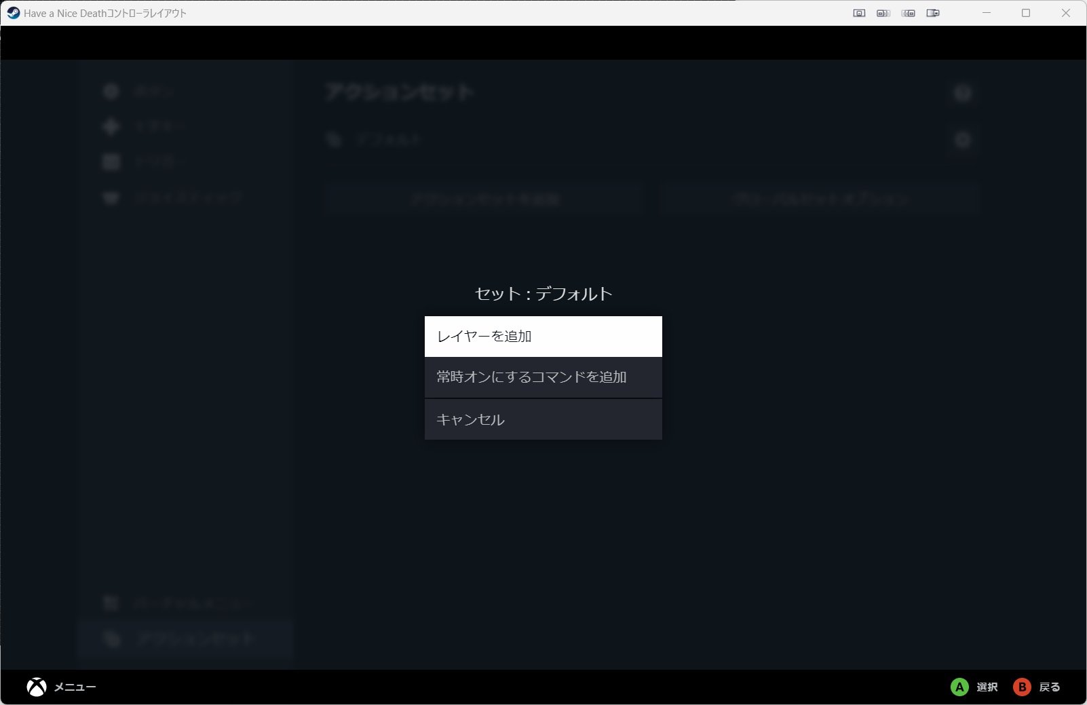
Task: Close the controller layout window
Action: tap(1066, 13)
